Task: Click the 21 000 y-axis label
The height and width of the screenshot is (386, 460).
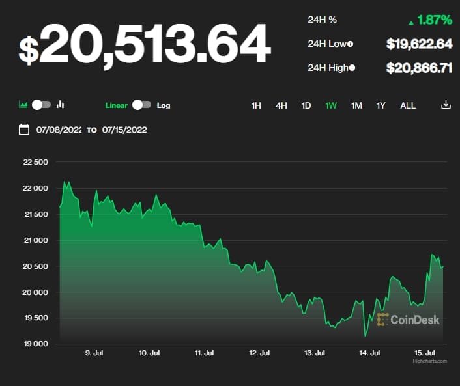Action: pos(35,240)
